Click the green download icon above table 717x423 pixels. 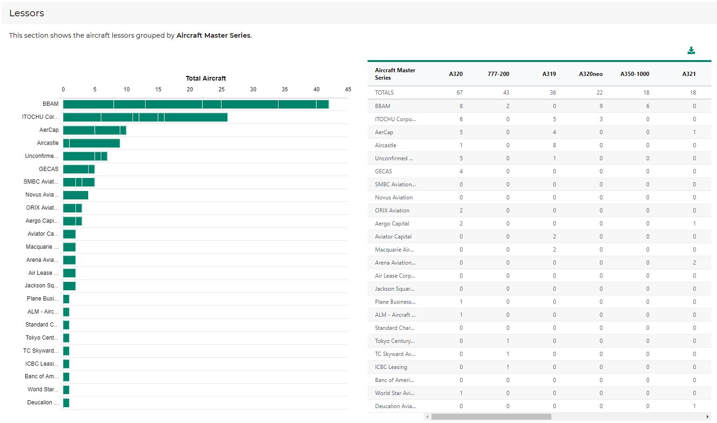point(691,50)
